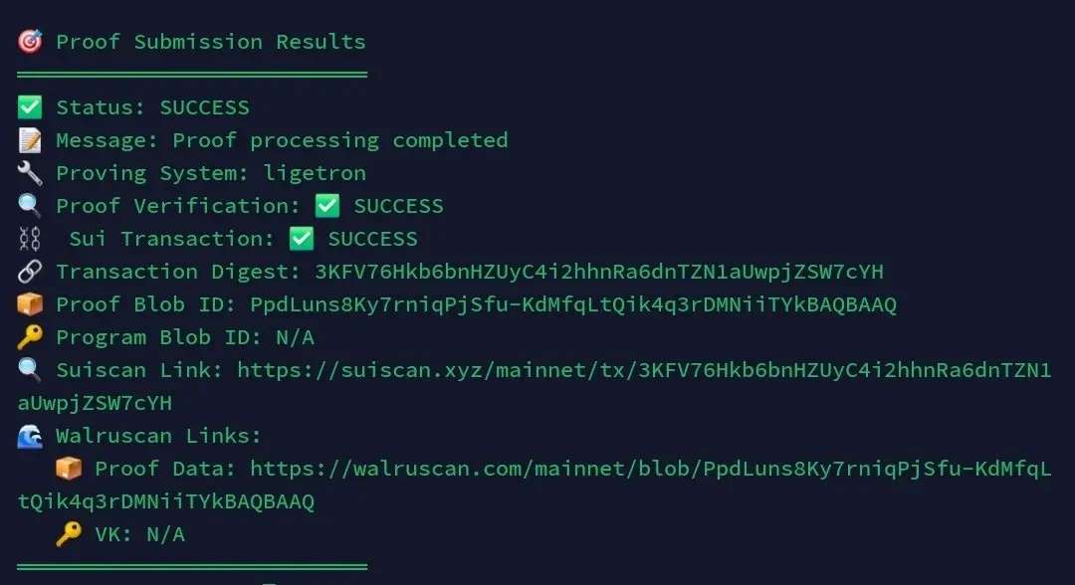Click the wave icon beside Walruscan Links
This screenshot has height=585, width=1075.
pos(30,436)
